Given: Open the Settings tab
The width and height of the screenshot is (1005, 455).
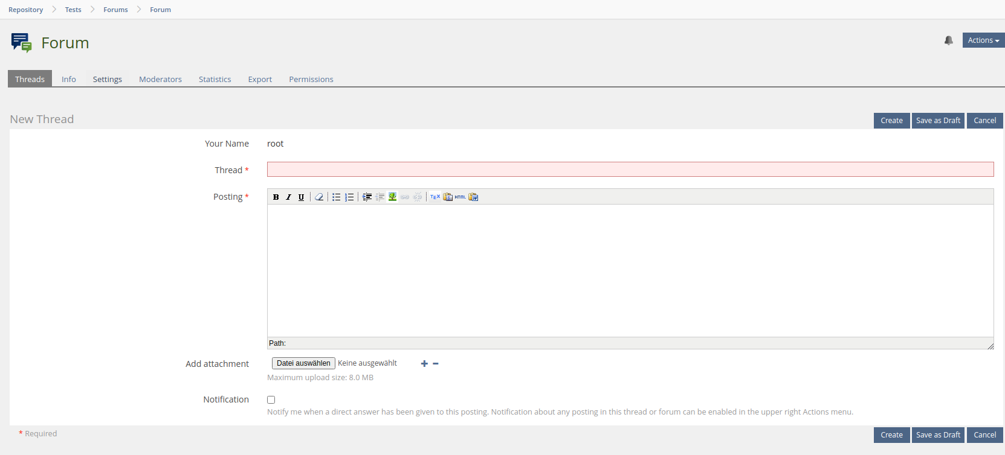Looking at the screenshot, I should (108, 79).
